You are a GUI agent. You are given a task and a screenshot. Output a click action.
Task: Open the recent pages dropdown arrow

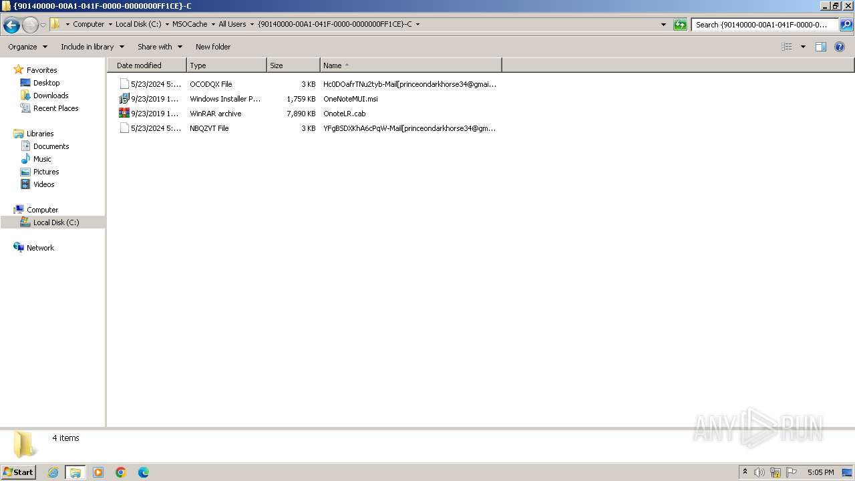click(x=43, y=25)
